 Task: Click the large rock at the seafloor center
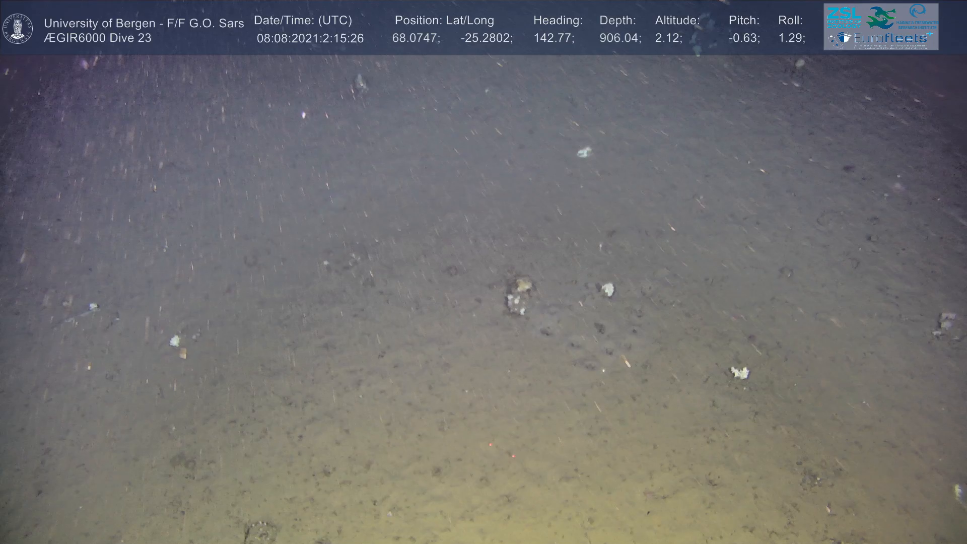pos(519,296)
